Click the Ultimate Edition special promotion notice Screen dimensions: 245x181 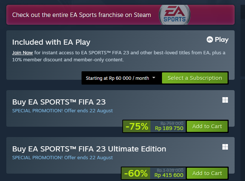pyautogui.click(x=62, y=158)
